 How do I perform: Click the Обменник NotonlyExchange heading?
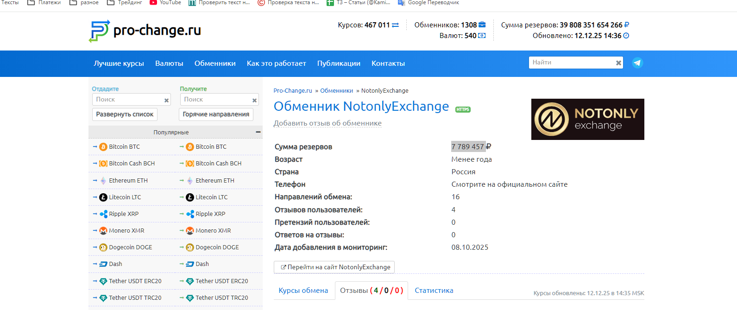361,107
